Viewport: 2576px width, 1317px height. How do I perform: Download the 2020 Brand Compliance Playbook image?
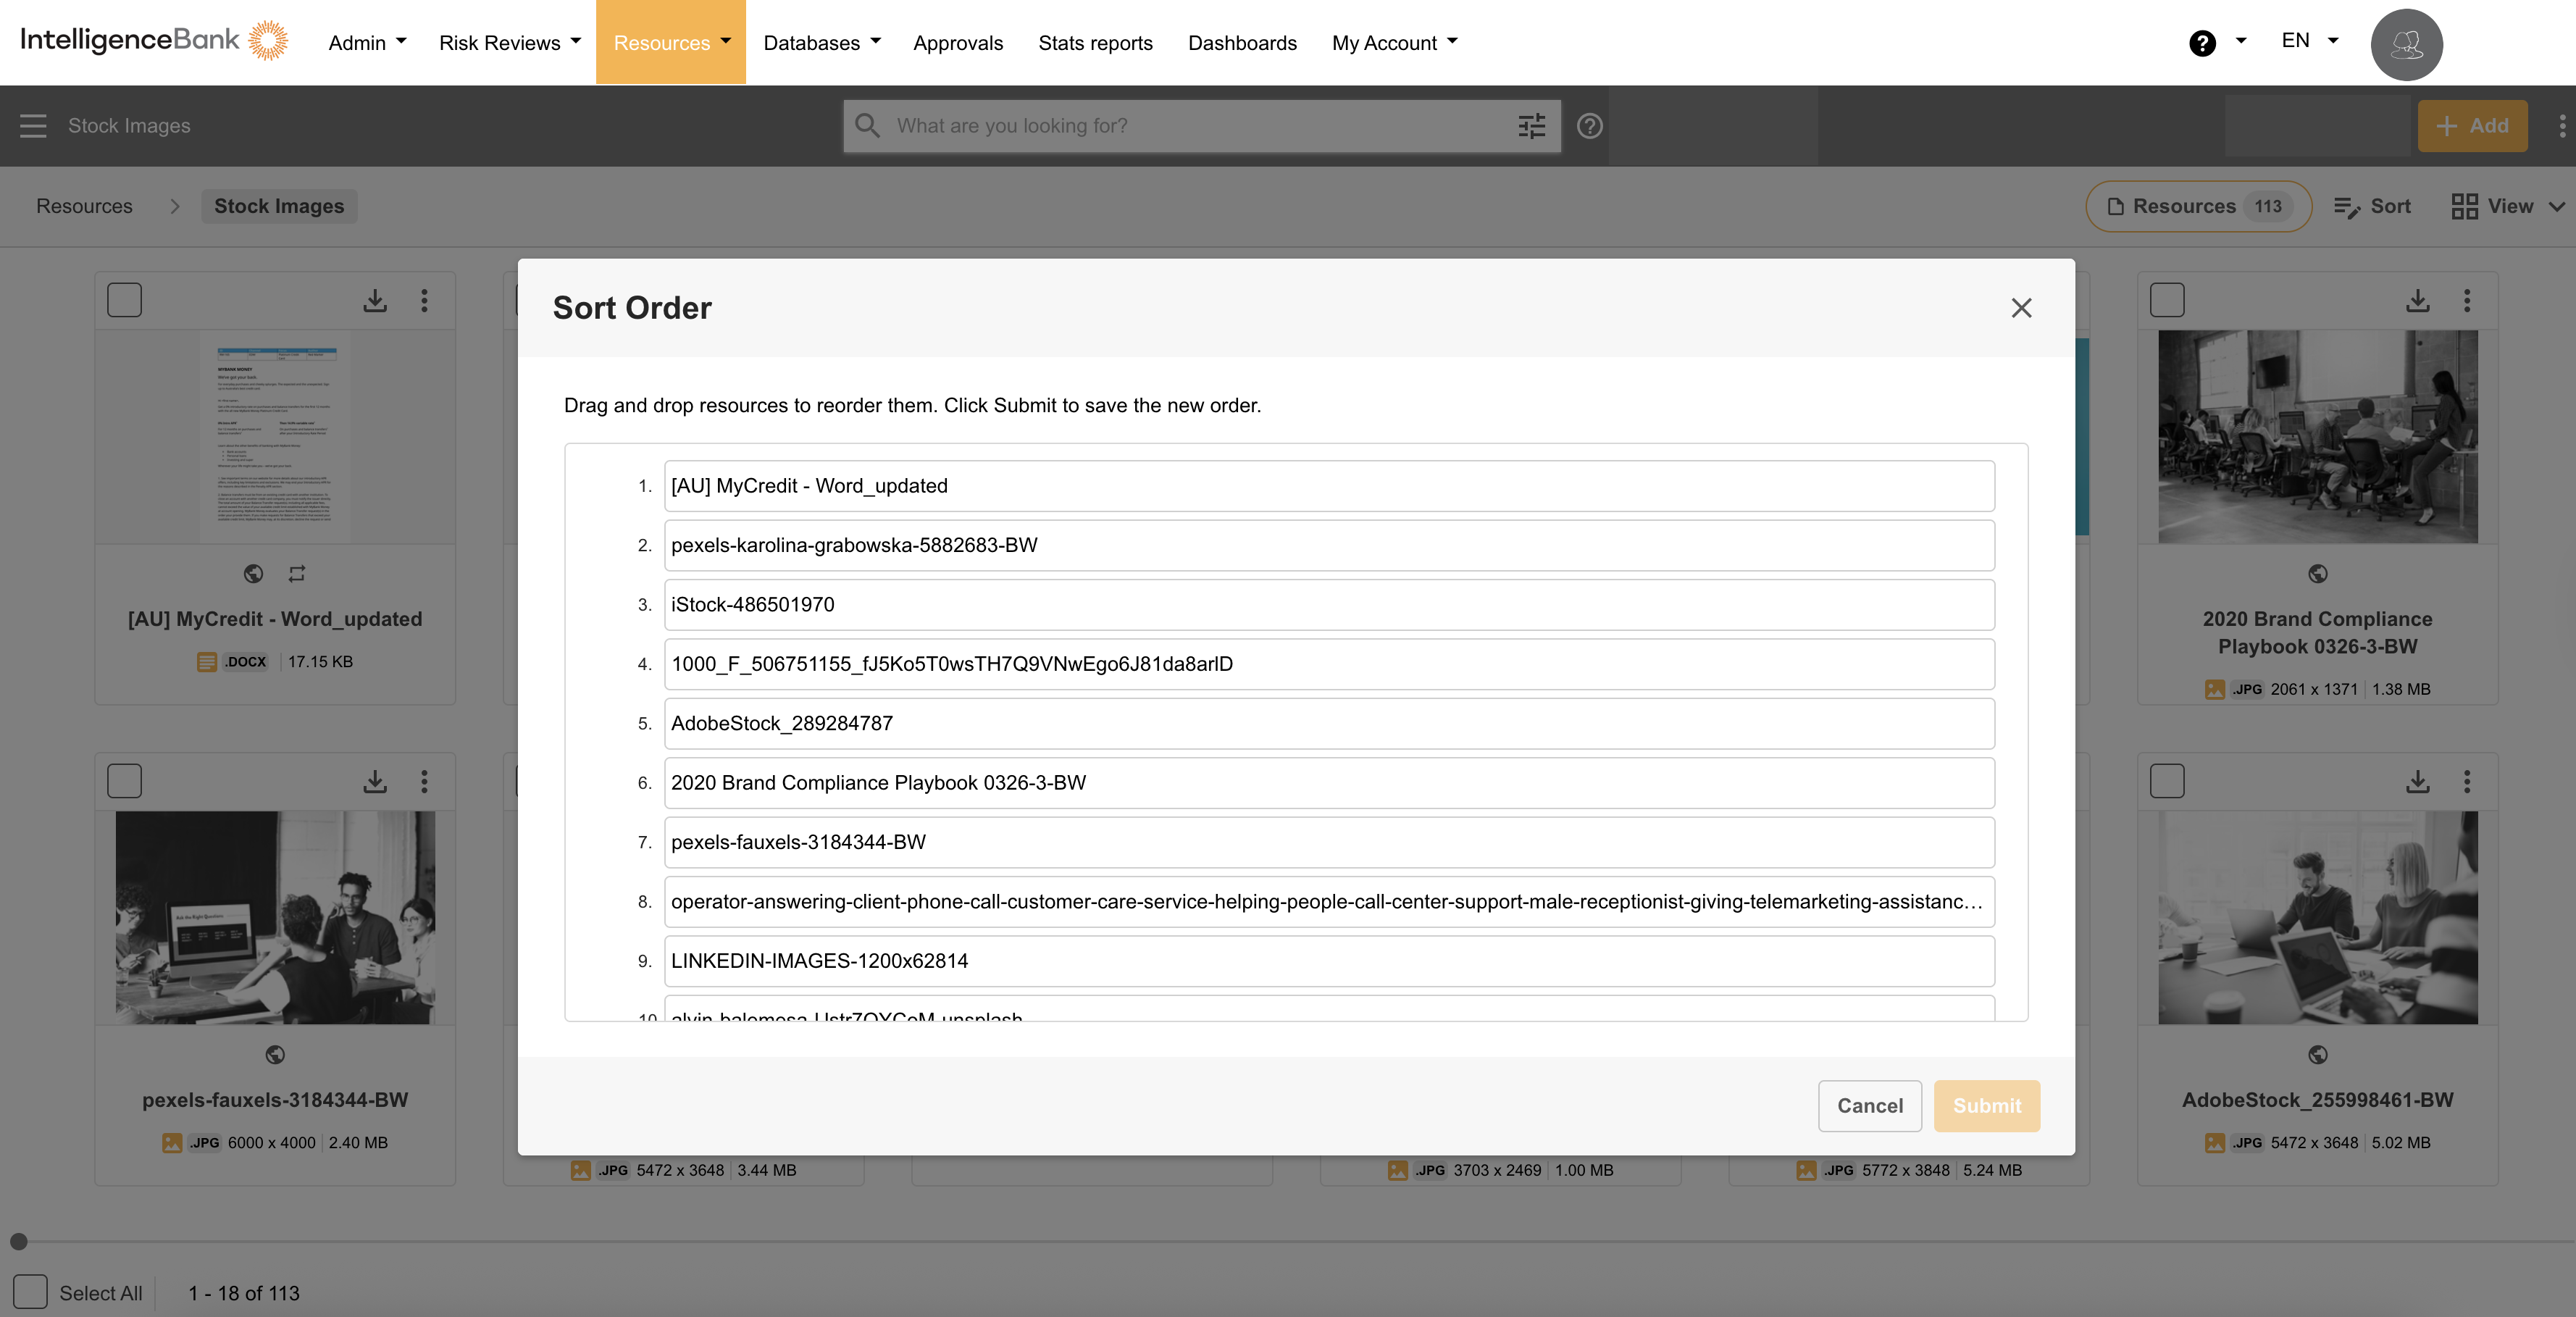point(2417,300)
